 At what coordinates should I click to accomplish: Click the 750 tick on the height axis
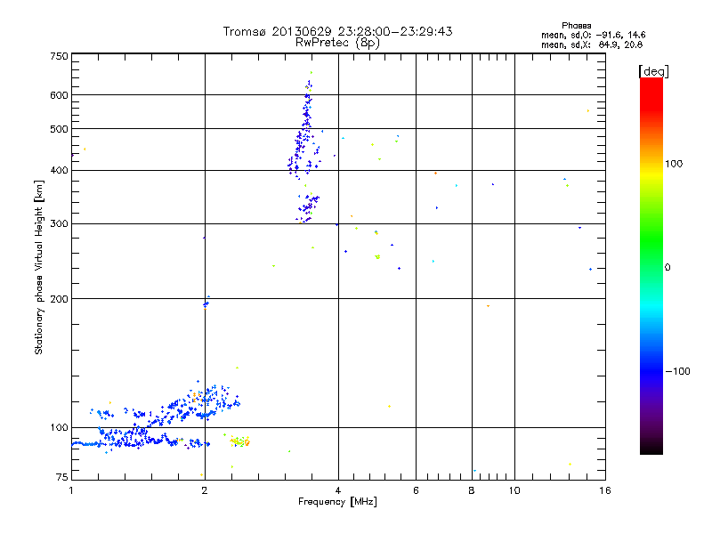coord(59,56)
